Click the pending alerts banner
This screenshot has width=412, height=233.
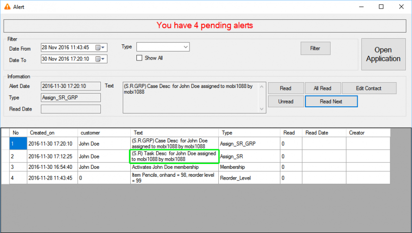[x=205, y=26]
